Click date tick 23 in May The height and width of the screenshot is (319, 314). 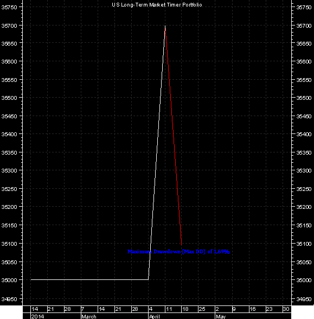[x=269, y=309]
